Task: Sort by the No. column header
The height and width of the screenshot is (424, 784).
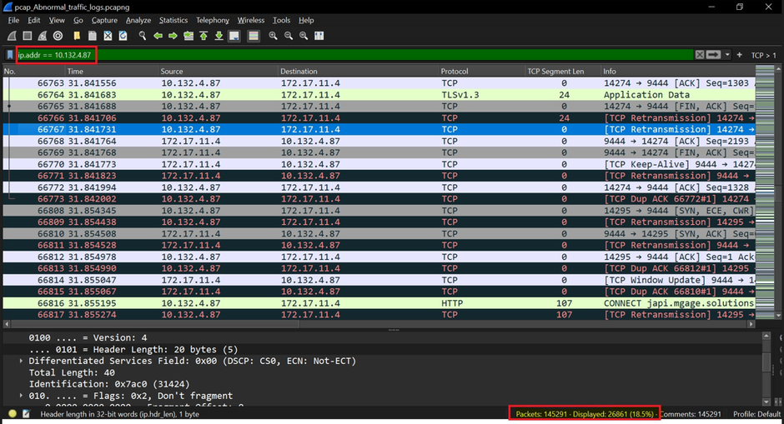Action: pyautogui.click(x=34, y=72)
